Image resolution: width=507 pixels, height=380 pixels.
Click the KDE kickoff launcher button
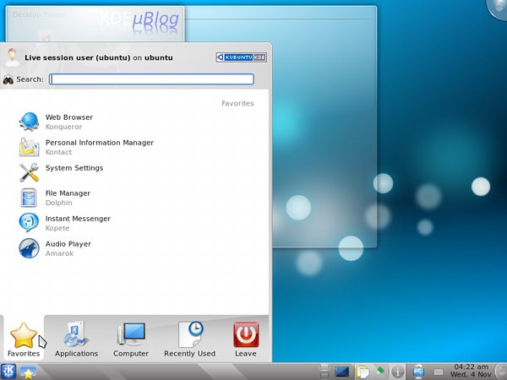[x=8, y=372]
